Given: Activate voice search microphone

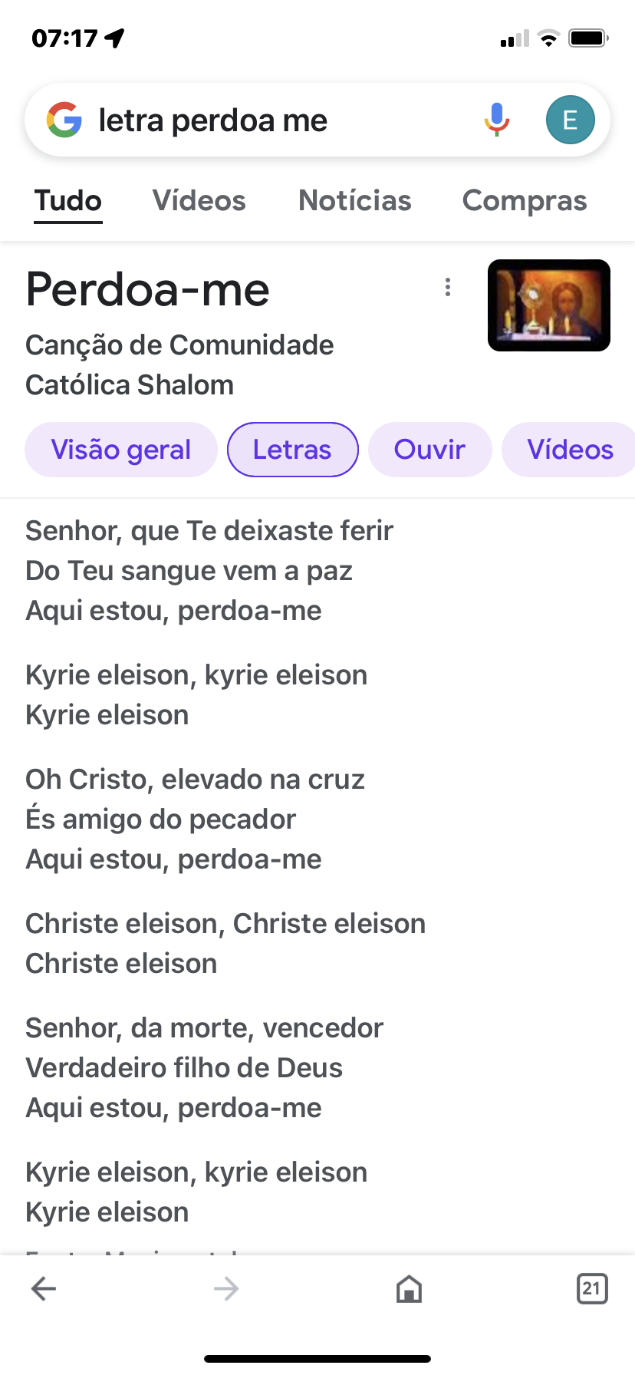Looking at the screenshot, I should pos(497,120).
